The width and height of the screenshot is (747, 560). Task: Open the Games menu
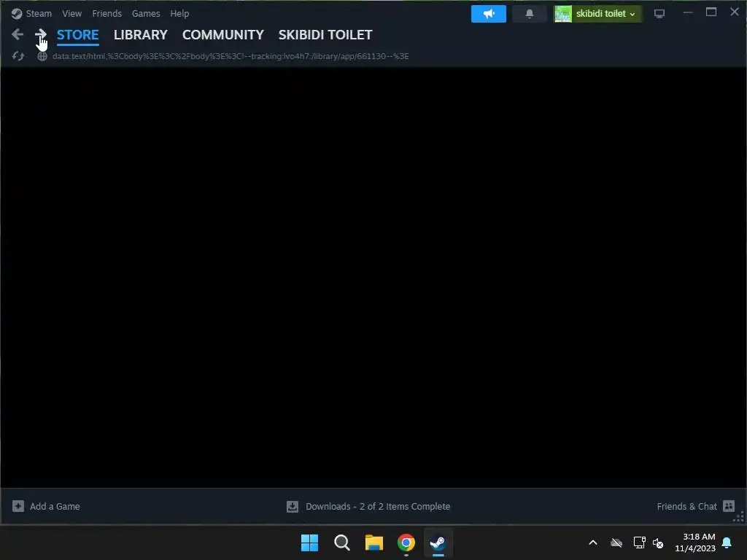(146, 14)
